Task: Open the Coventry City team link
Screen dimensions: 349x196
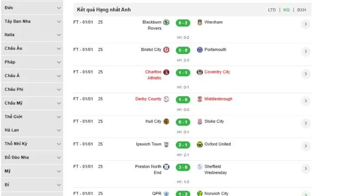Action: [217, 72]
